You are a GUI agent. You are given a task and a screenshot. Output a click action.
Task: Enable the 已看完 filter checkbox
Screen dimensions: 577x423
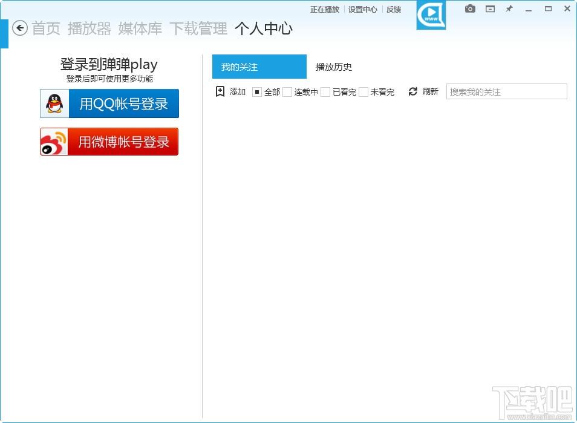[325, 92]
